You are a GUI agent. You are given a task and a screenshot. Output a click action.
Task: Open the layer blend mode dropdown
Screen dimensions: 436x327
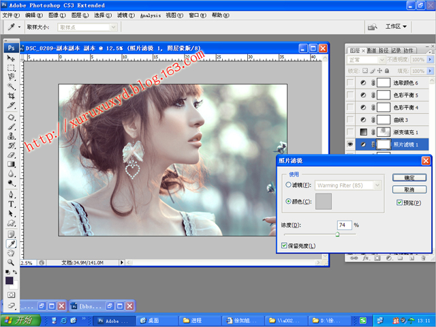tap(366, 60)
